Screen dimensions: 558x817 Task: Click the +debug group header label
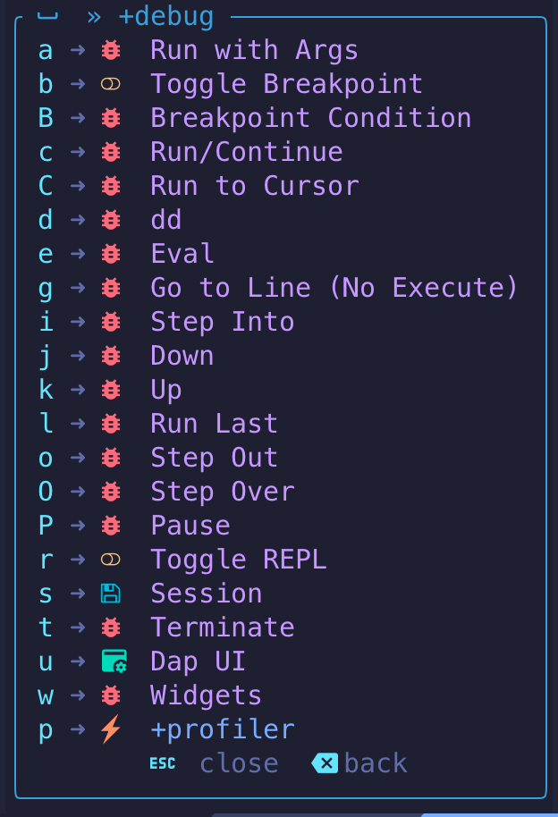(166, 17)
